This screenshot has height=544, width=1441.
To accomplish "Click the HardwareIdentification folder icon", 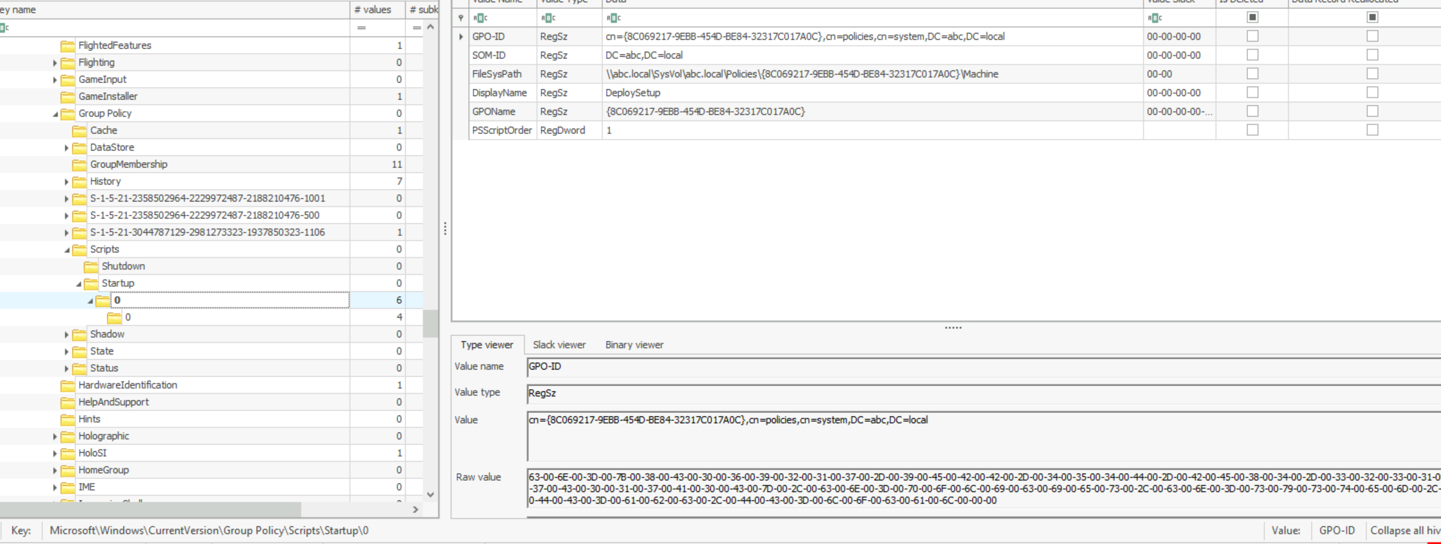I will (68, 386).
